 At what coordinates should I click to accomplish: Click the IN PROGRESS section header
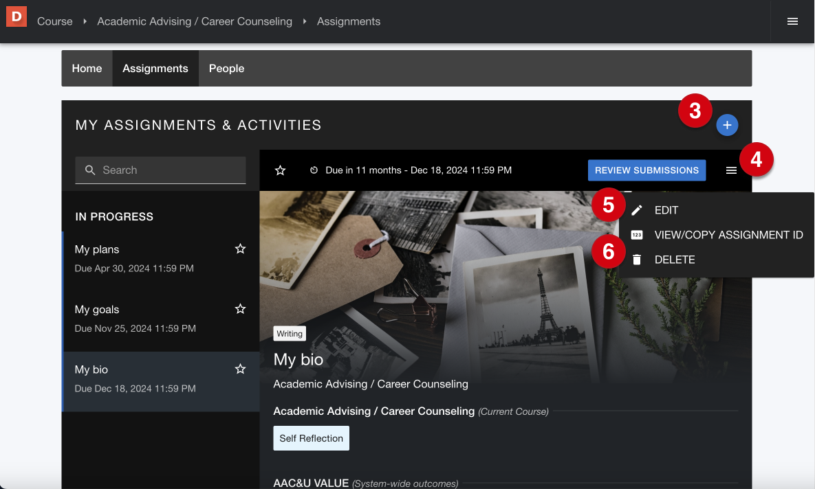tap(114, 217)
